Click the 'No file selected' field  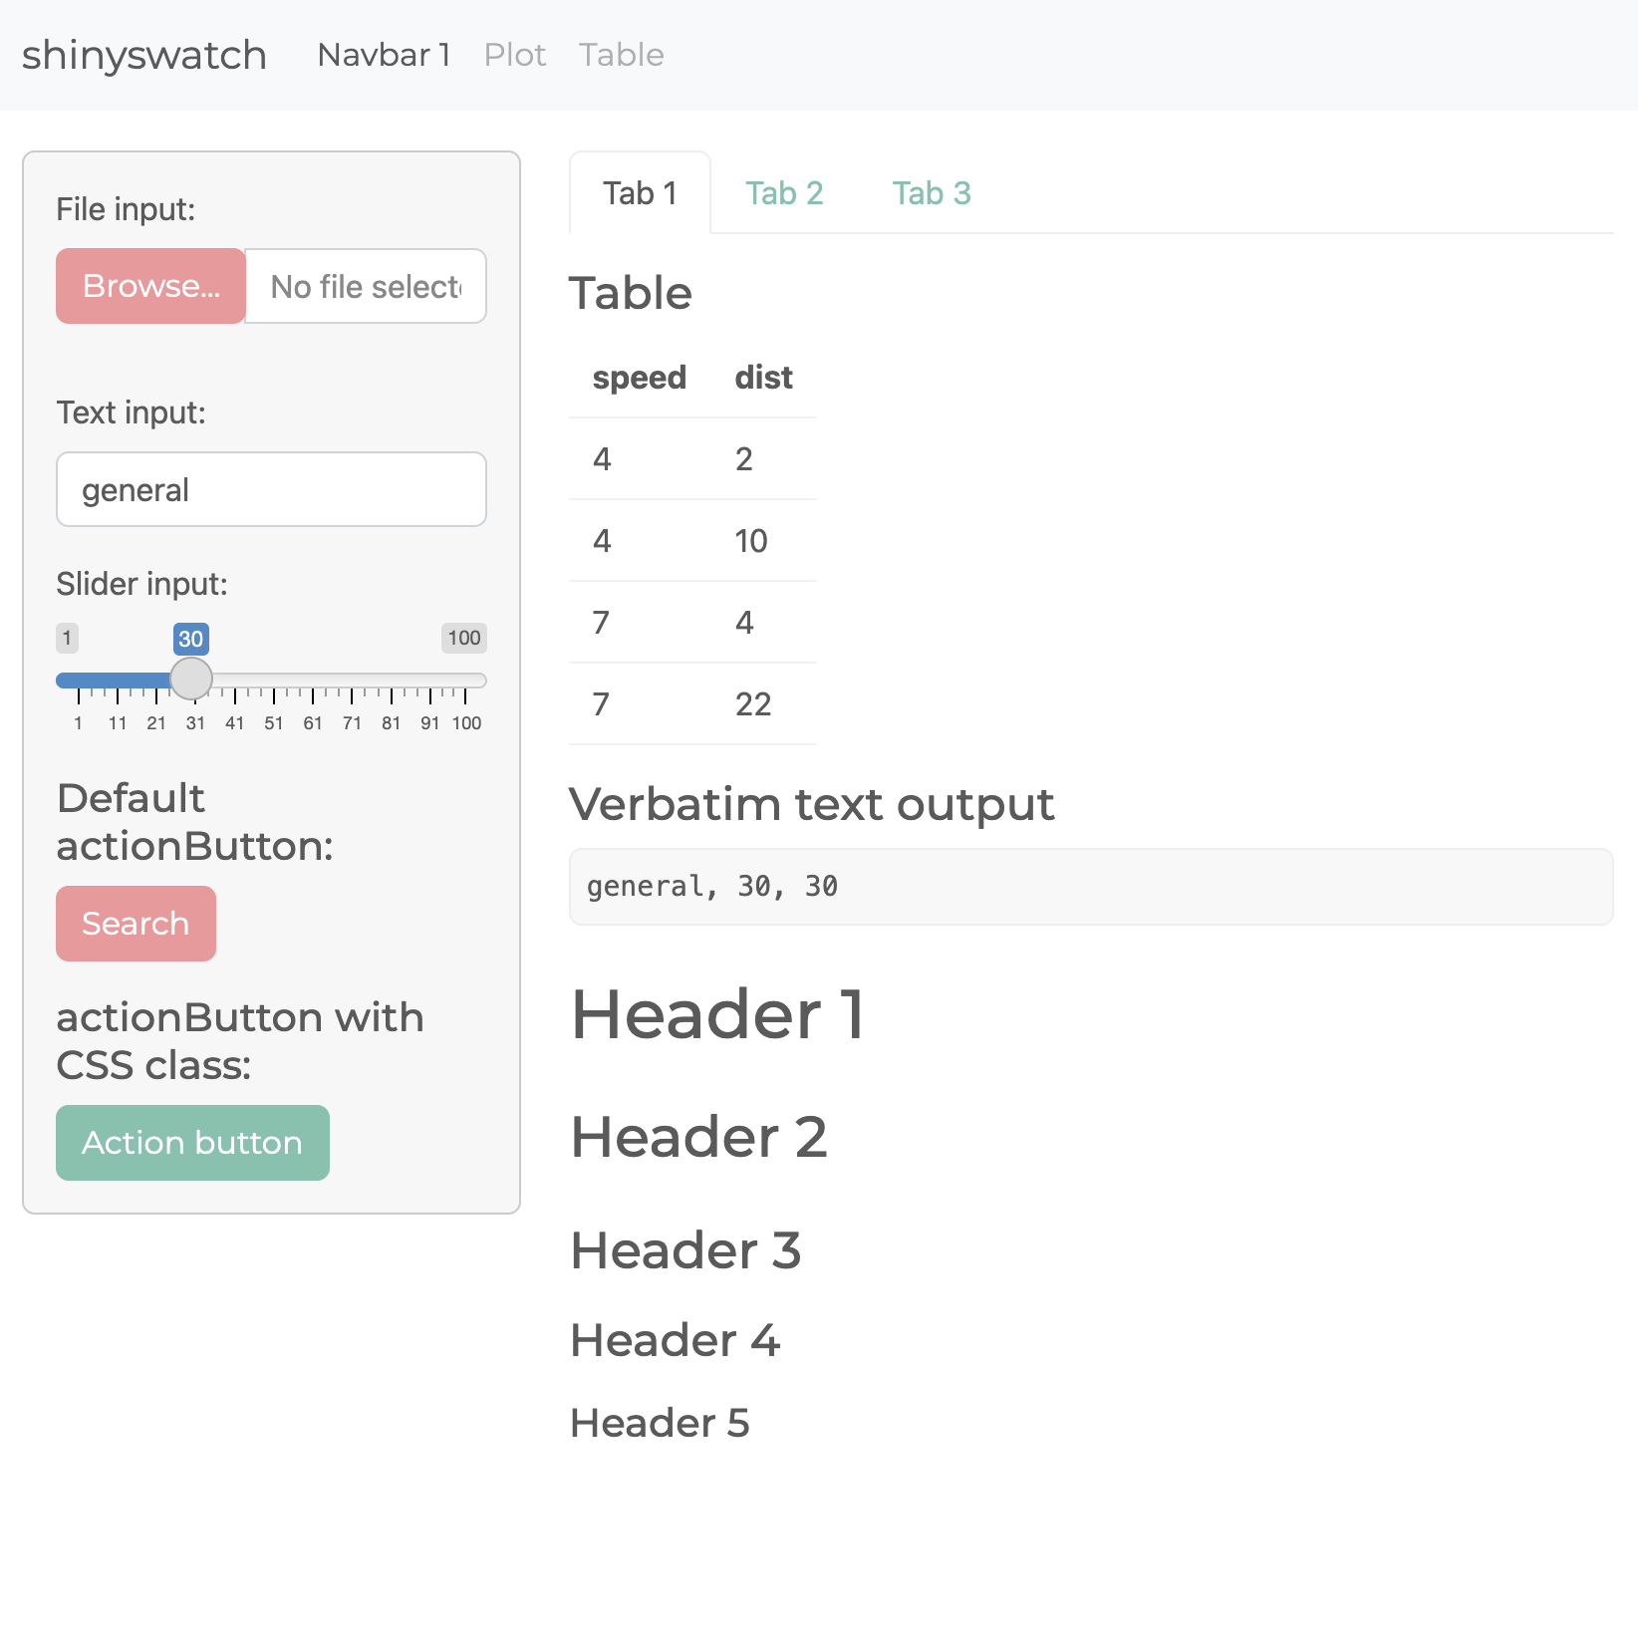[366, 287]
